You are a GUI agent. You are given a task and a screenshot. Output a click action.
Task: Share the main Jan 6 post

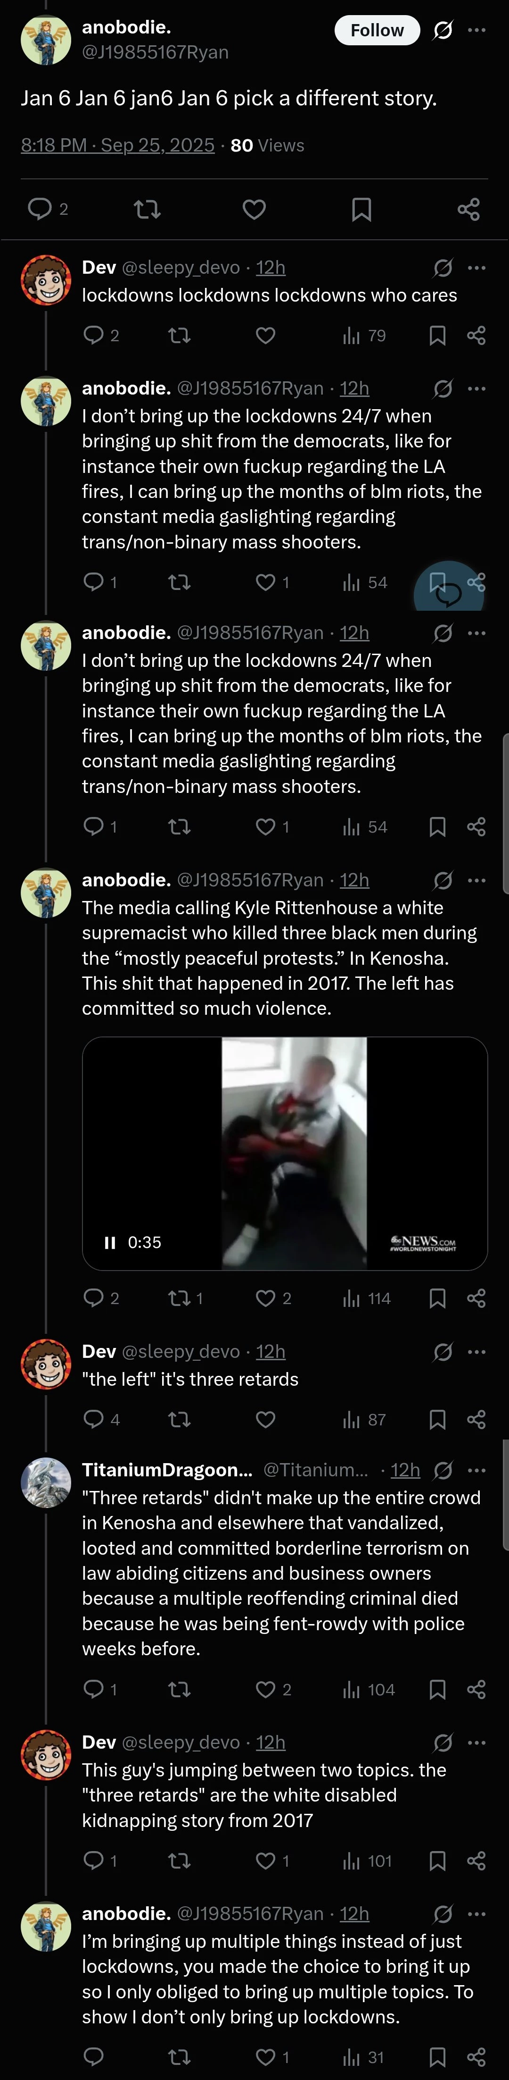(468, 209)
